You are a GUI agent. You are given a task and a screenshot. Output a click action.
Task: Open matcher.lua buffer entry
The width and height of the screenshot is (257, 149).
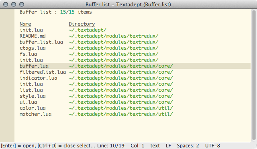[36, 114]
